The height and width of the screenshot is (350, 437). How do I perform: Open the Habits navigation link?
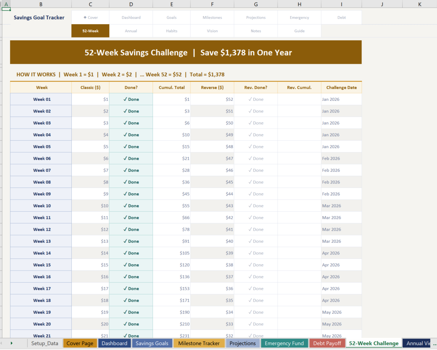(x=171, y=31)
